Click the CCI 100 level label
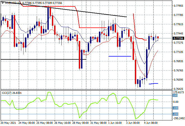Viewport: 185px width, 126px height. click(175, 95)
